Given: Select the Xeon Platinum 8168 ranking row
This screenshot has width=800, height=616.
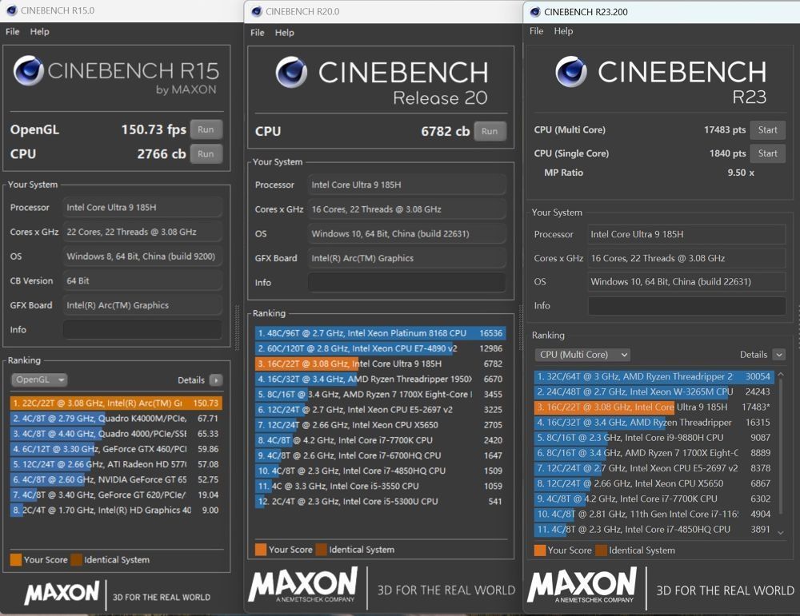Looking at the screenshot, I should click(x=380, y=333).
